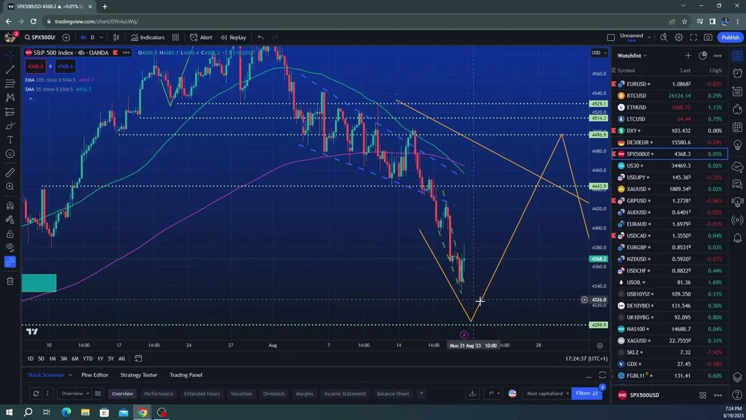Open the pattern drawing tools
The height and width of the screenshot is (420, 746).
click(x=10, y=97)
